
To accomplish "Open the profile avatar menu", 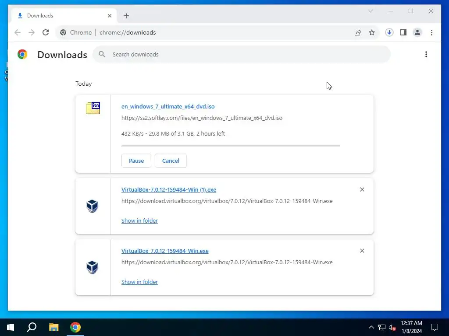I will click(417, 32).
